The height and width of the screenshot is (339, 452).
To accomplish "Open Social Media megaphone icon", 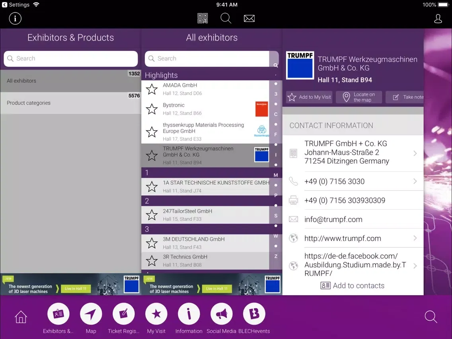I will click(221, 314).
